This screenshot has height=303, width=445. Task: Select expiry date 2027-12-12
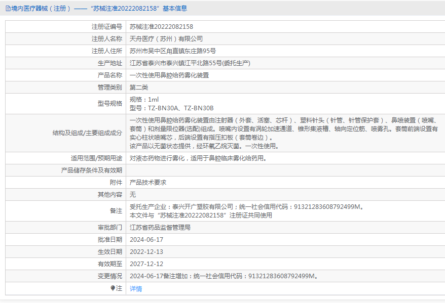tap(146, 264)
